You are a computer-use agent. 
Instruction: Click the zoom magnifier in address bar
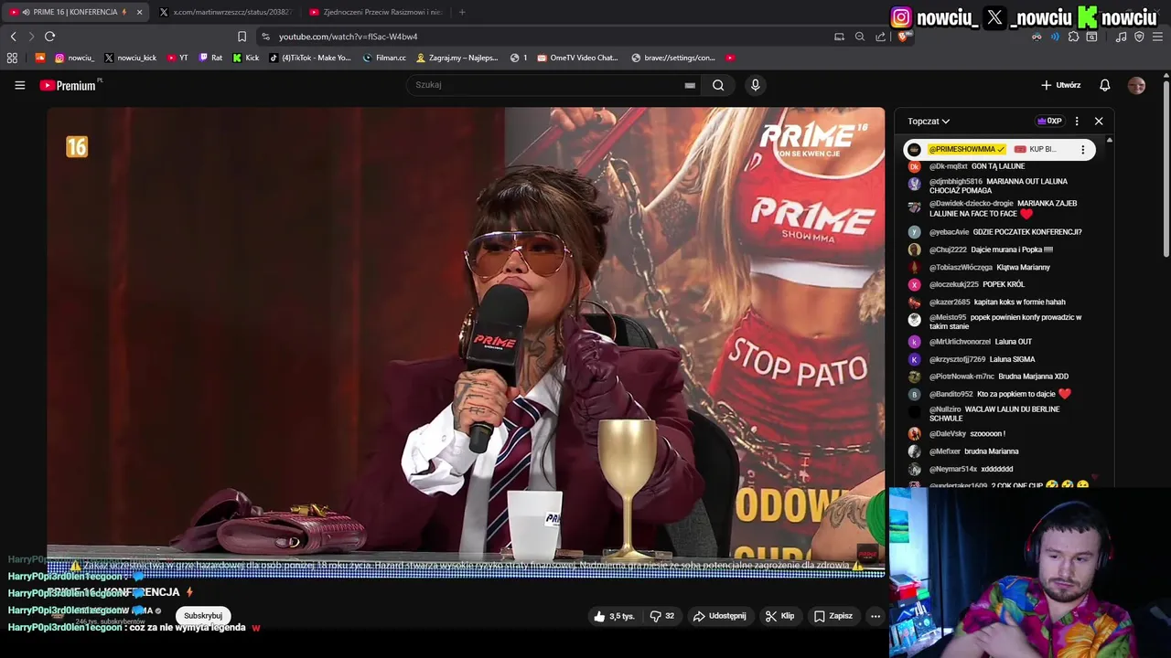(860, 37)
